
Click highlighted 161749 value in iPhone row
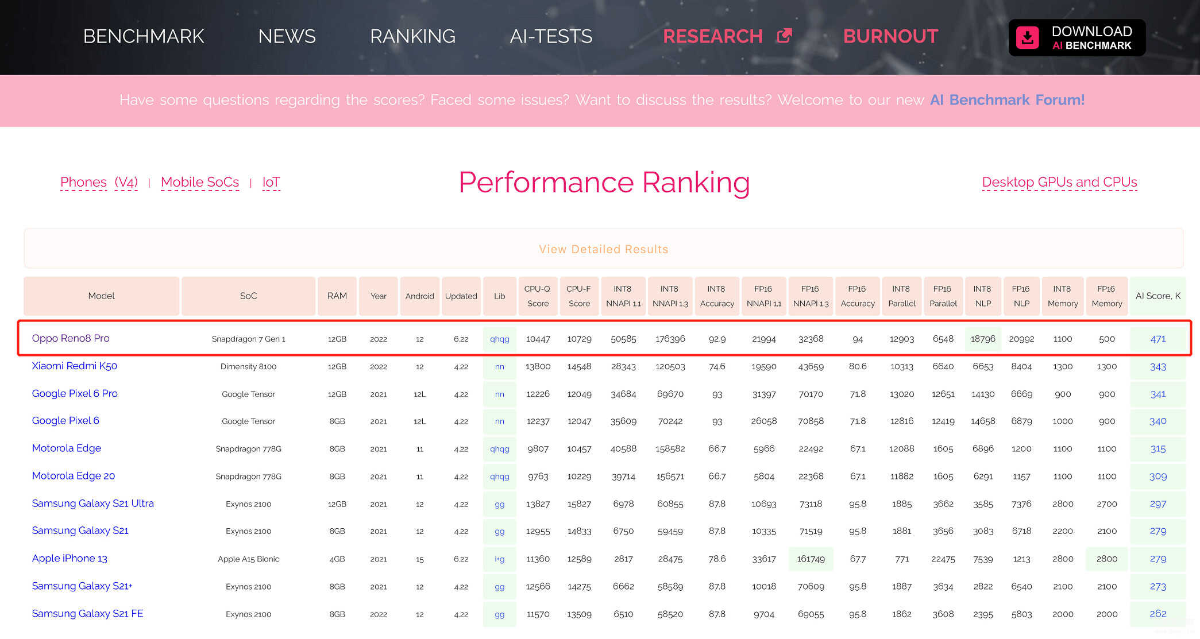click(811, 559)
